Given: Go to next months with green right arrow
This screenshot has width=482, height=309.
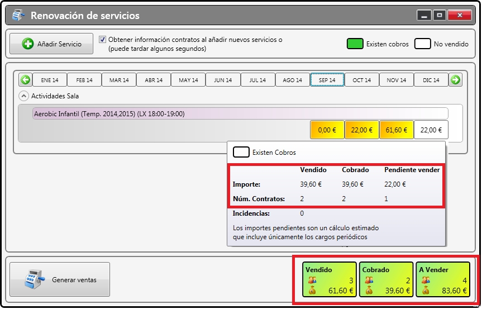Looking at the screenshot, I should [455, 80].
